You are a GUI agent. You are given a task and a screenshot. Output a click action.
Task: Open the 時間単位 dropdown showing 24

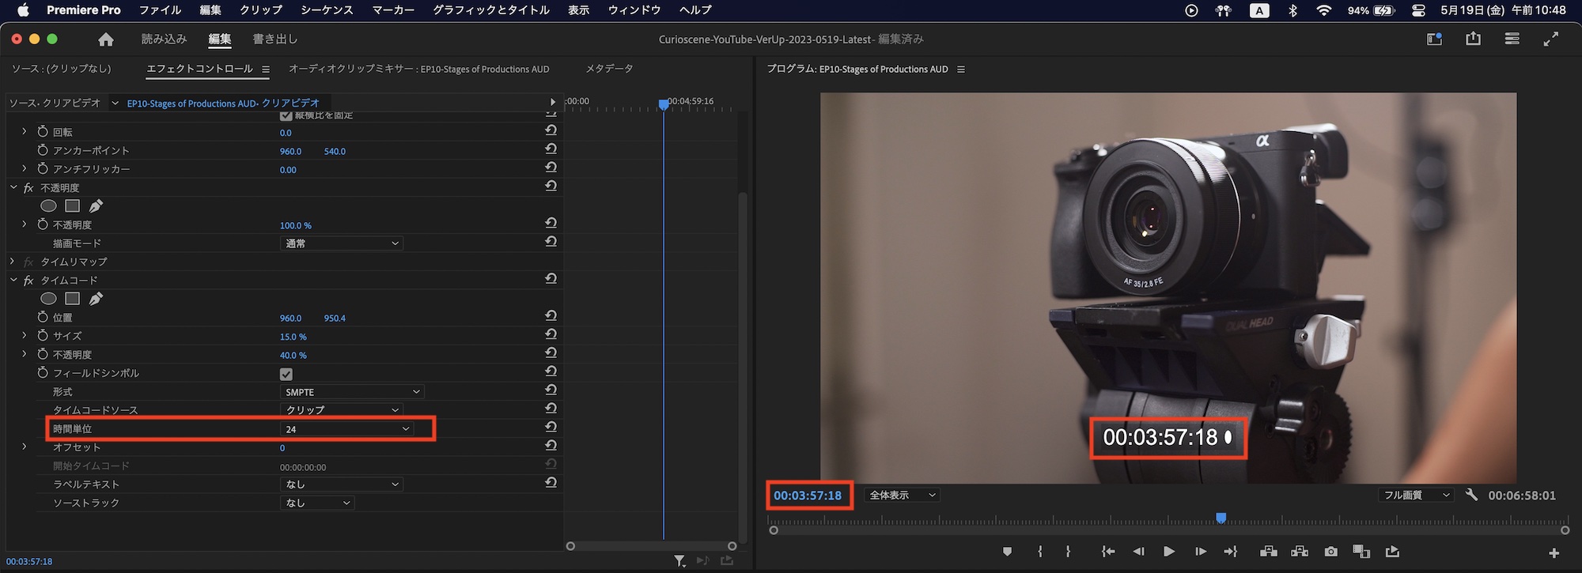pyautogui.click(x=347, y=429)
